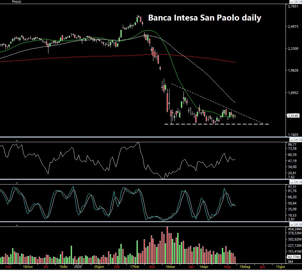
Task: Click stochastic axis value 97,31
Action: coord(292,187)
